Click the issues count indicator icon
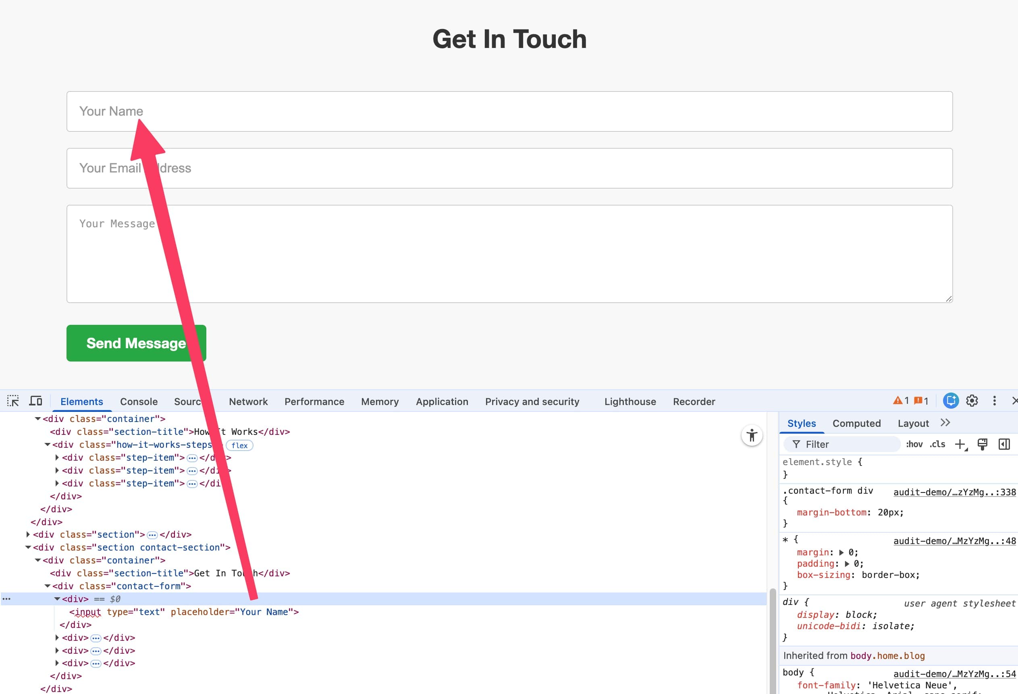Screen dimensions: 1018x694 click(x=919, y=401)
